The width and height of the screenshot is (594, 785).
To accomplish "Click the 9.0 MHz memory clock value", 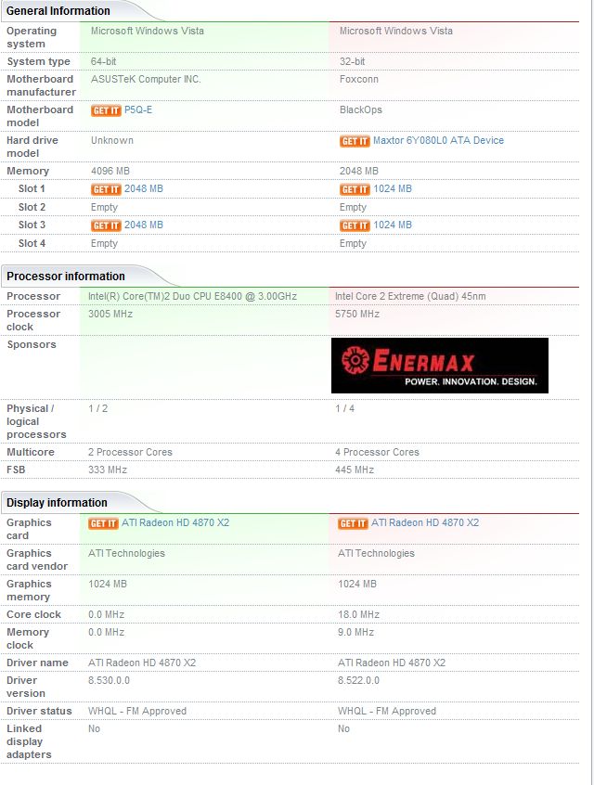I will (x=355, y=632).
